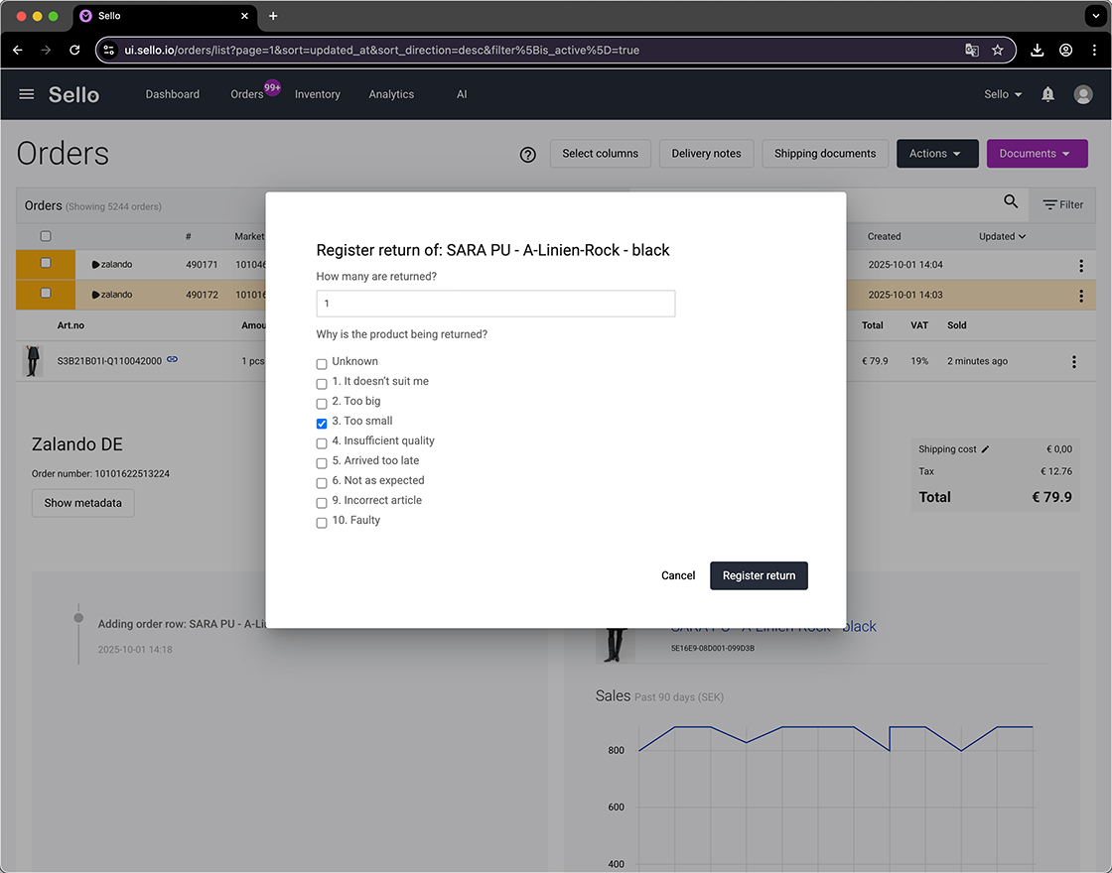Click the hamburger menu beside the Sello logo
The width and height of the screenshot is (1112, 873).
click(x=26, y=94)
